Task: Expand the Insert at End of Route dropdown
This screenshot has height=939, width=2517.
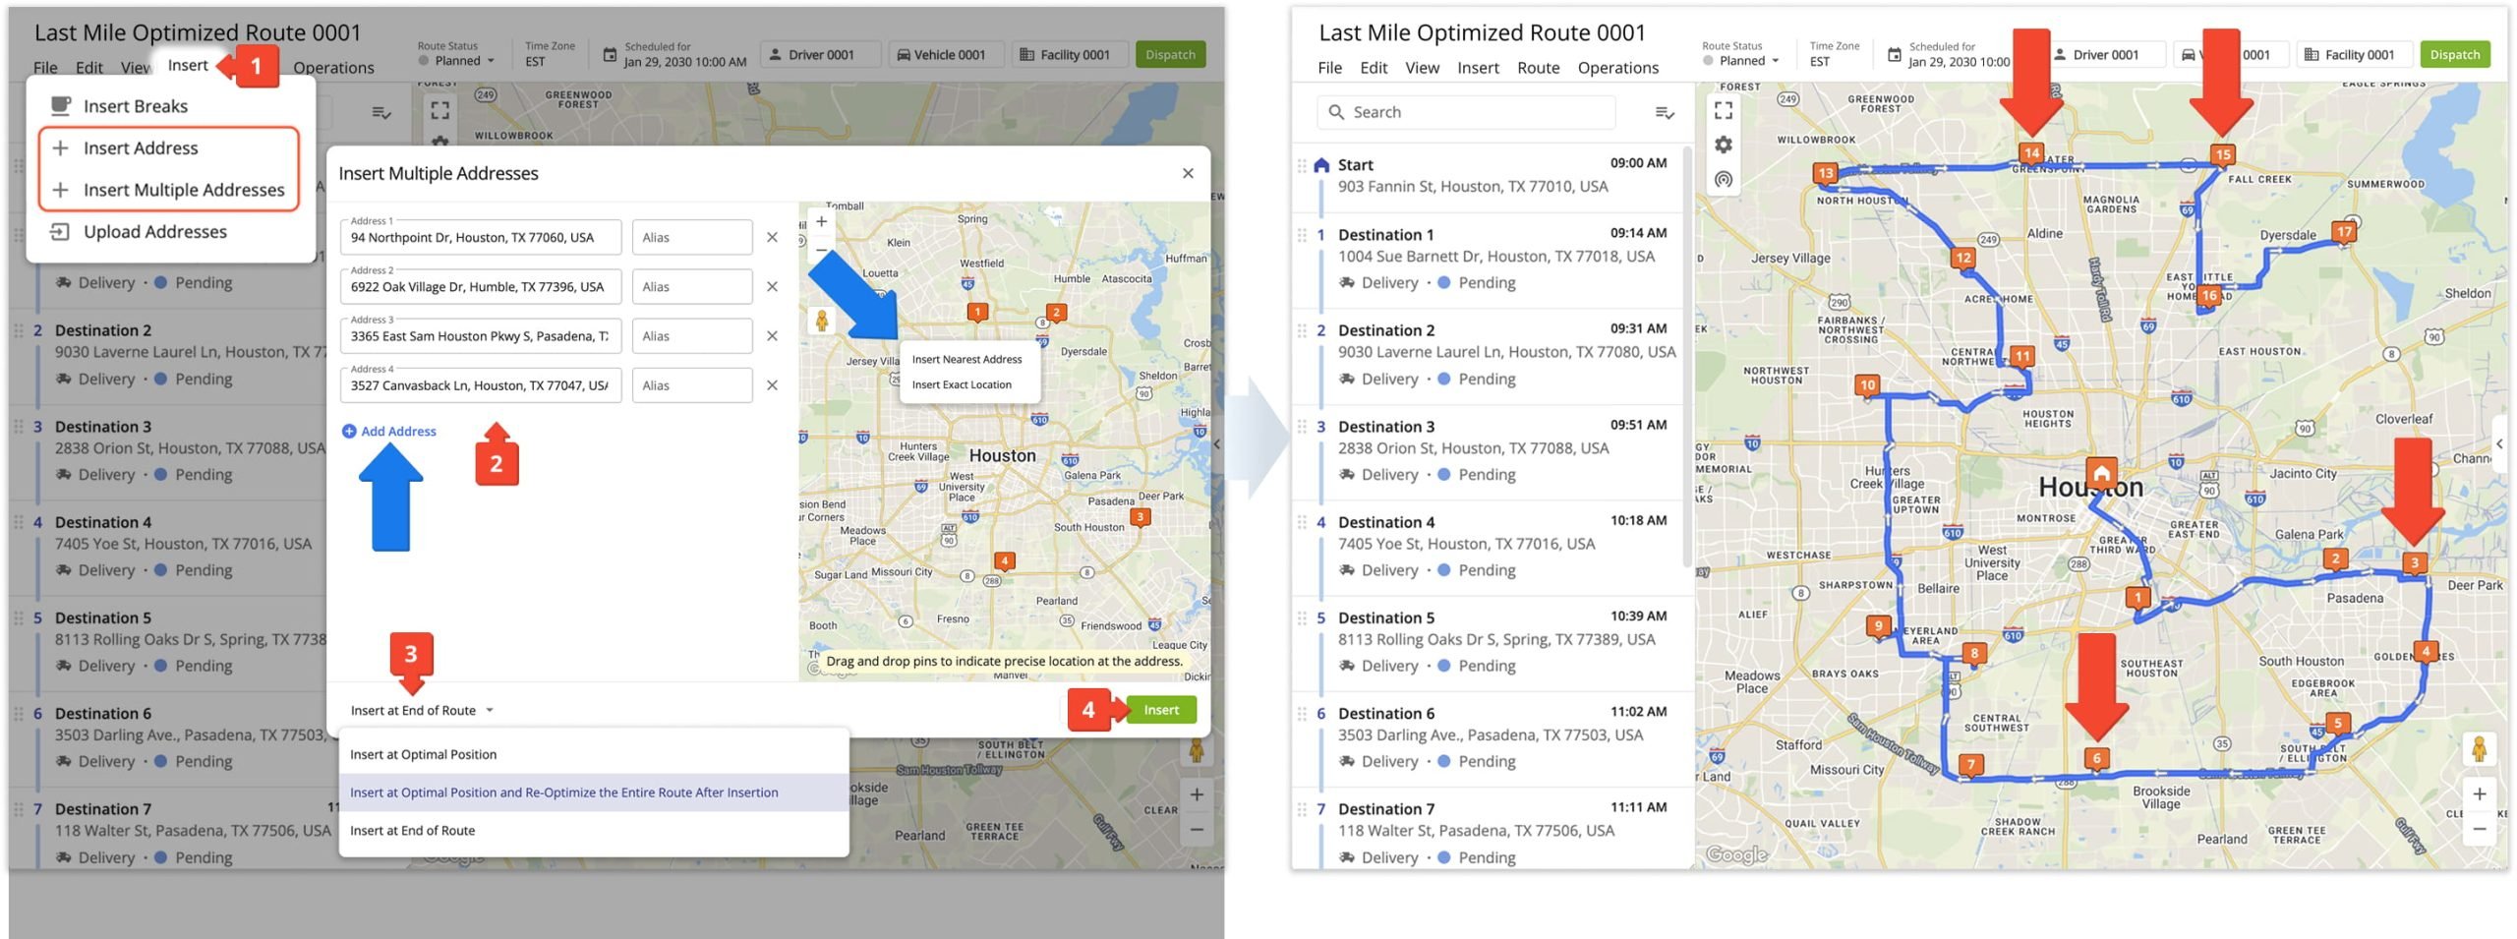Action: [422, 710]
